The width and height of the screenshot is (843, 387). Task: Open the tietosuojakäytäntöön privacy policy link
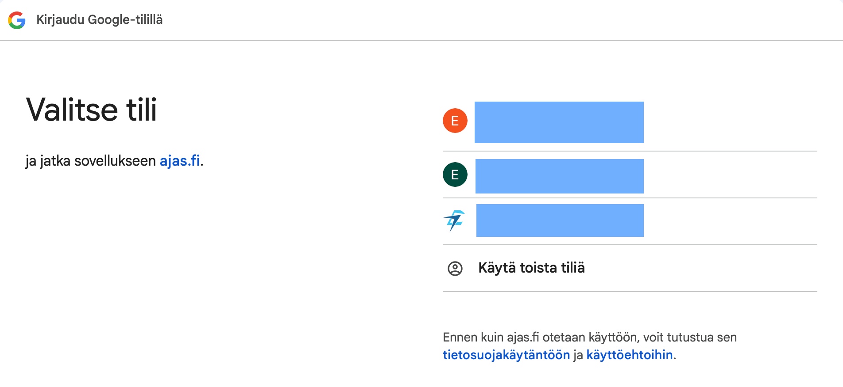point(506,355)
